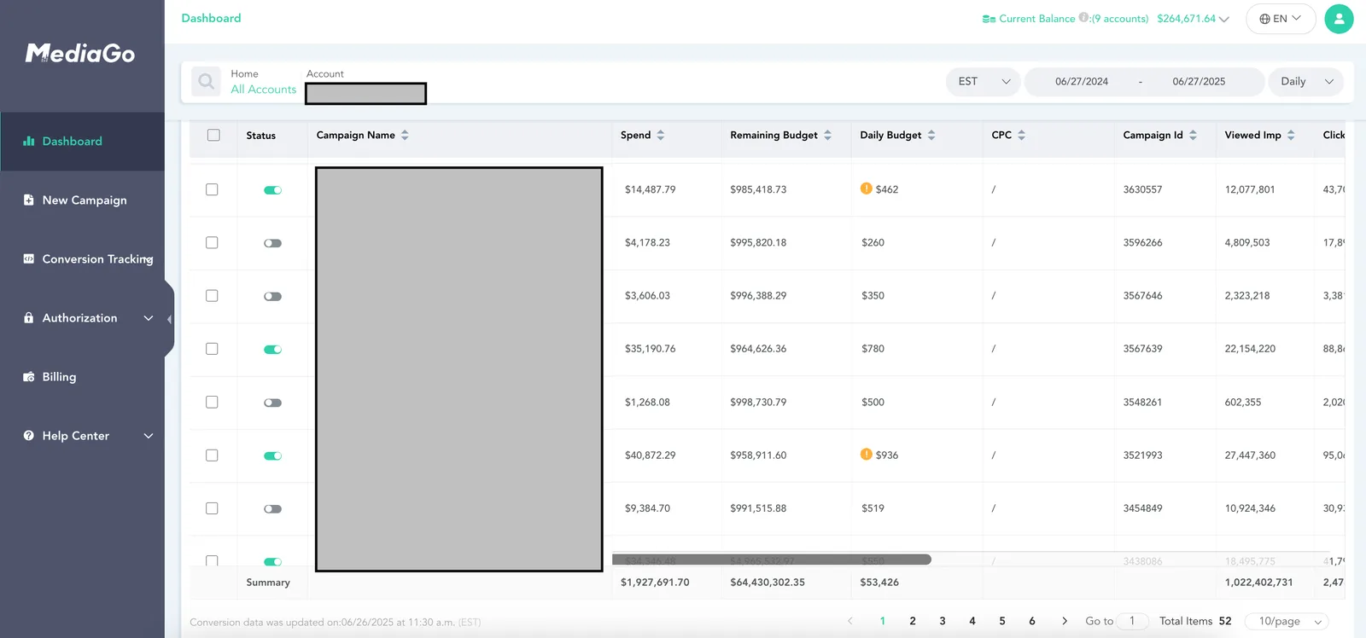This screenshot has height=638, width=1366.
Task: Open New Campaign from the sidebar
Action: pos(82,200)
